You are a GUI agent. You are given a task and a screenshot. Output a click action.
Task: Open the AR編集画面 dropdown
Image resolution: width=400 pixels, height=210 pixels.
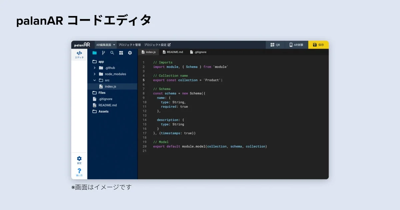[x=105, y=44]
